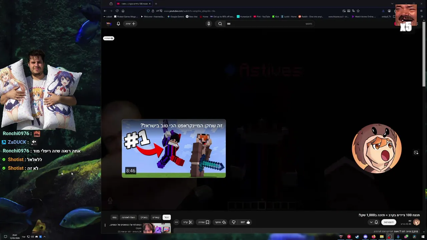427x240 pixels.
Task: Focus the YouTube search field
Action: click(270, 24)
